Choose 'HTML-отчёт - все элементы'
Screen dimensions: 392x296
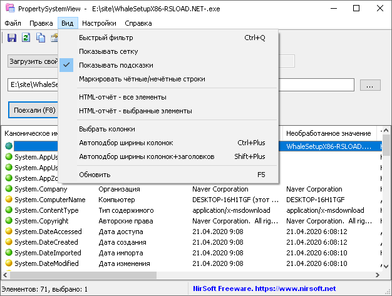coord(123,97)
